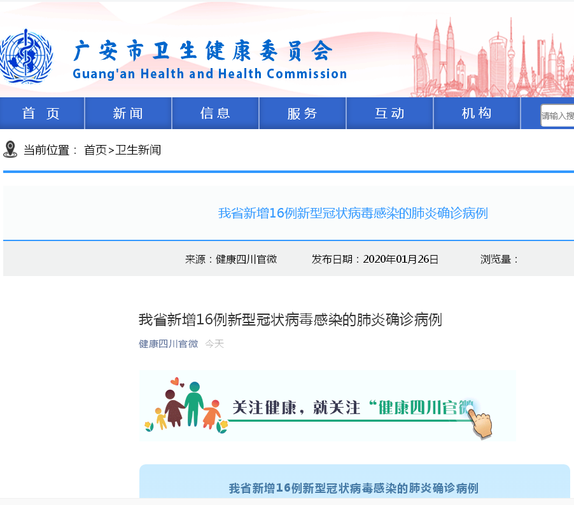
Task: Go to the 服务 menu
Action: (302, 113)
